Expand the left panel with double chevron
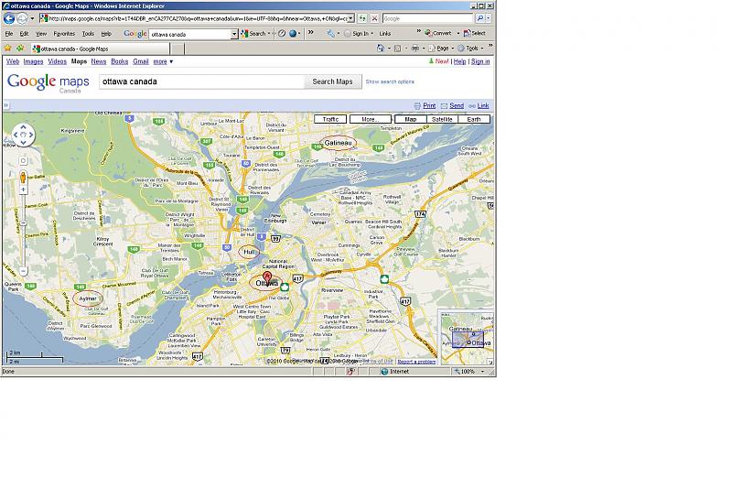Image resolution: width=732 pixels, height=488 pixels. [x=5, y=105]
